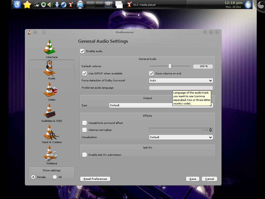Select the All settings radio button
The height and width of the screenshot is (199, 265).
55,177
